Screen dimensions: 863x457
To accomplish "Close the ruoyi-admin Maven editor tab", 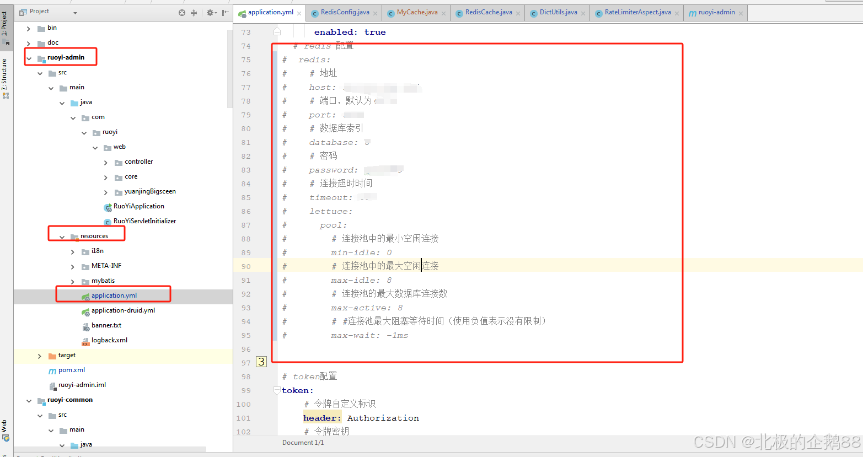I will 741,13.
